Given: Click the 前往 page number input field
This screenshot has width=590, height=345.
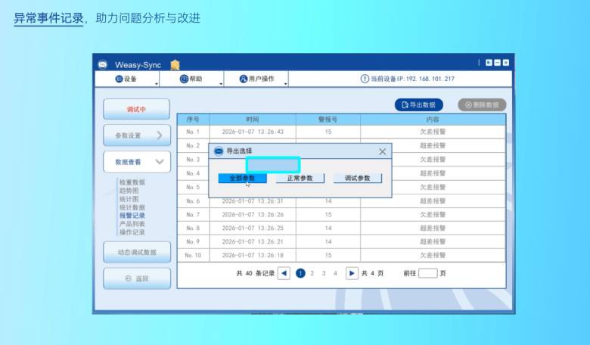Looking at the screenshot, I should coord(427,273).
